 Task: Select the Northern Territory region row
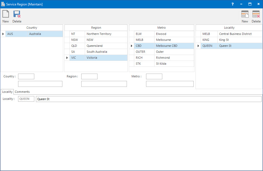99,34
